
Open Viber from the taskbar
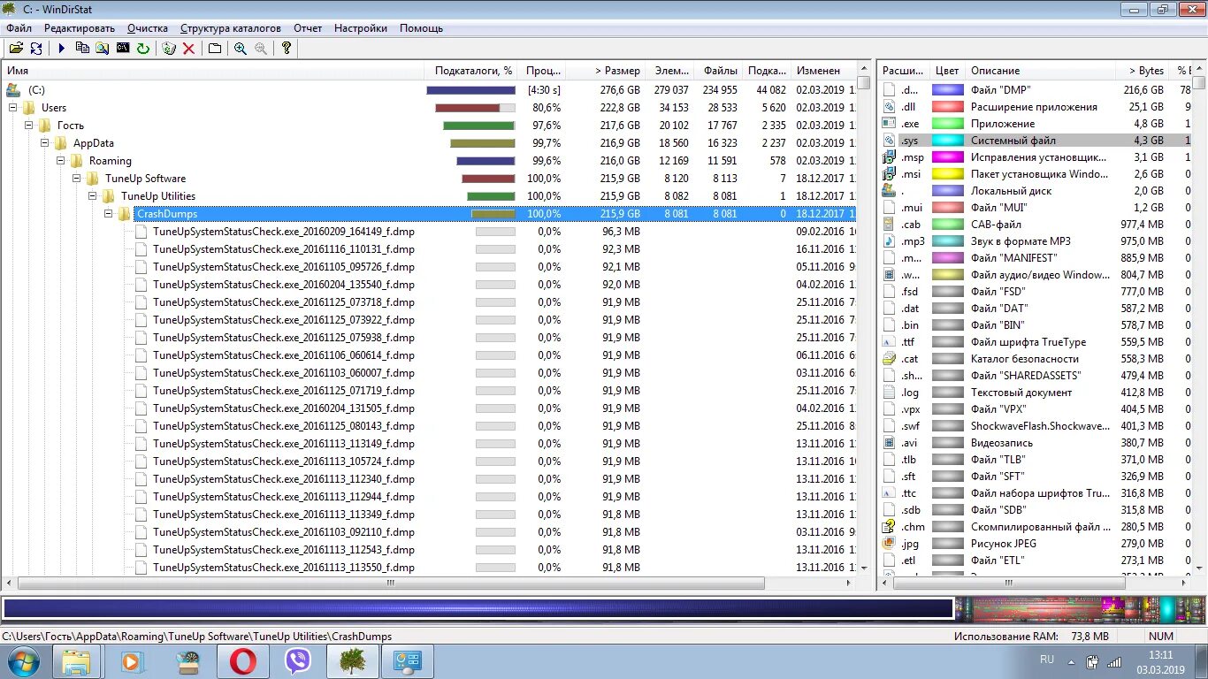(298, 661)
